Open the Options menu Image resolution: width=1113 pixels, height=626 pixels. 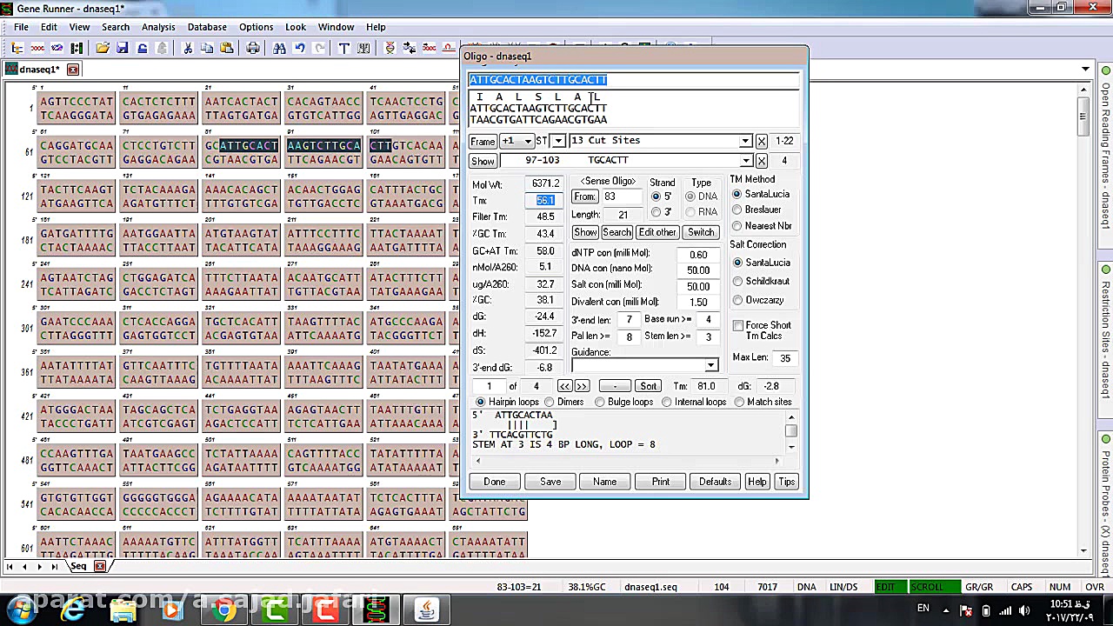point(256,27)
